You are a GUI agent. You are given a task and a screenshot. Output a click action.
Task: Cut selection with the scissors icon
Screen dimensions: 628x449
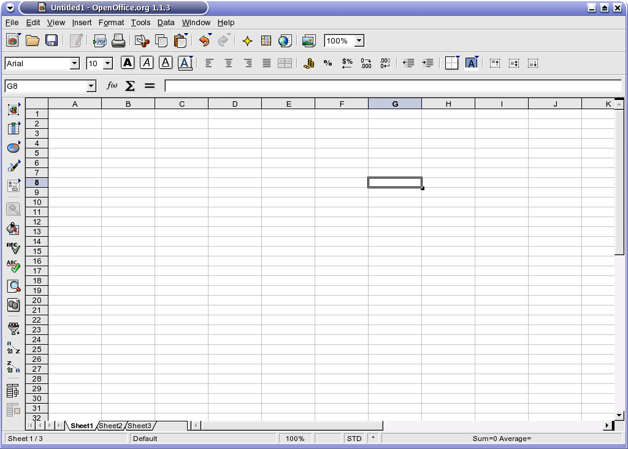[142, 40]
